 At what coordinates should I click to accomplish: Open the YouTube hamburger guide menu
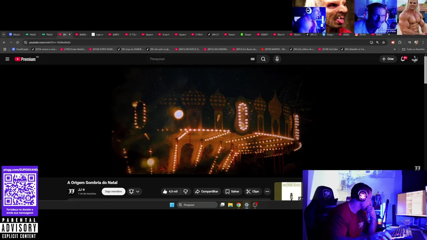pyautogui.click(x=7, y=59)
